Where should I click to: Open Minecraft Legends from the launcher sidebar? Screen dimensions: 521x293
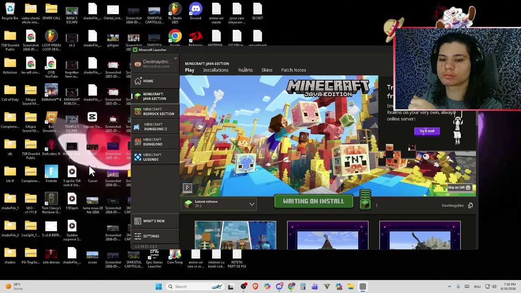pos(155,157)
